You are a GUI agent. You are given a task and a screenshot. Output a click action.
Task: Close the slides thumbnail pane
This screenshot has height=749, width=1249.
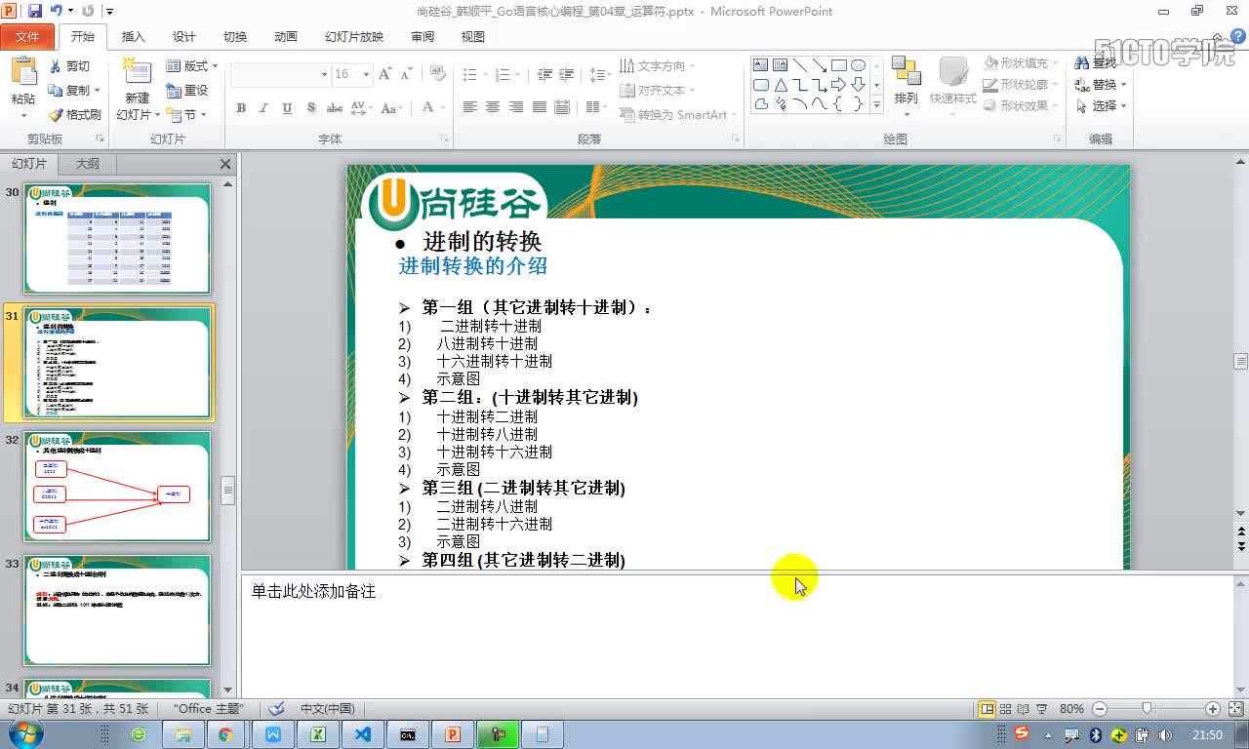(x=225, y=164)
